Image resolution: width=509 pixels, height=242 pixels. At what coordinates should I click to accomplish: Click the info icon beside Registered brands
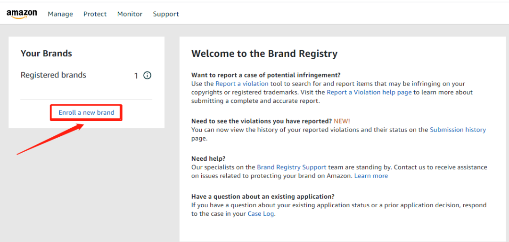pyautogui.click(x=148, y=75)
